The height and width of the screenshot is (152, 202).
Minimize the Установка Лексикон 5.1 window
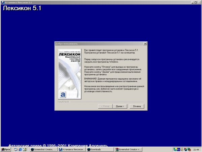point(192,2)
